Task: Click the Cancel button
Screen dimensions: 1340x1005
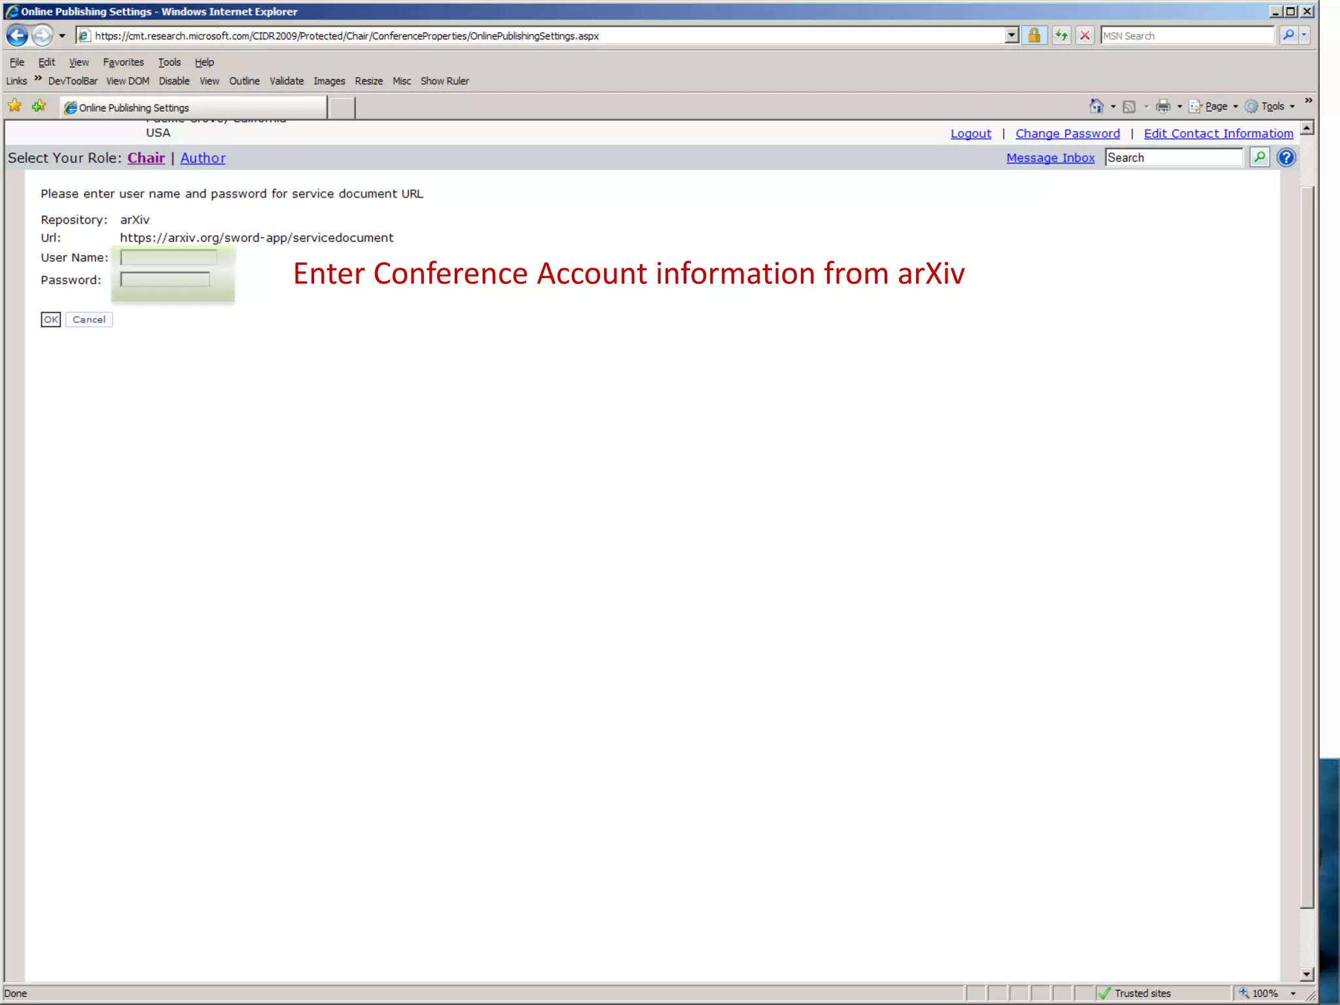Action: point(89,319)
